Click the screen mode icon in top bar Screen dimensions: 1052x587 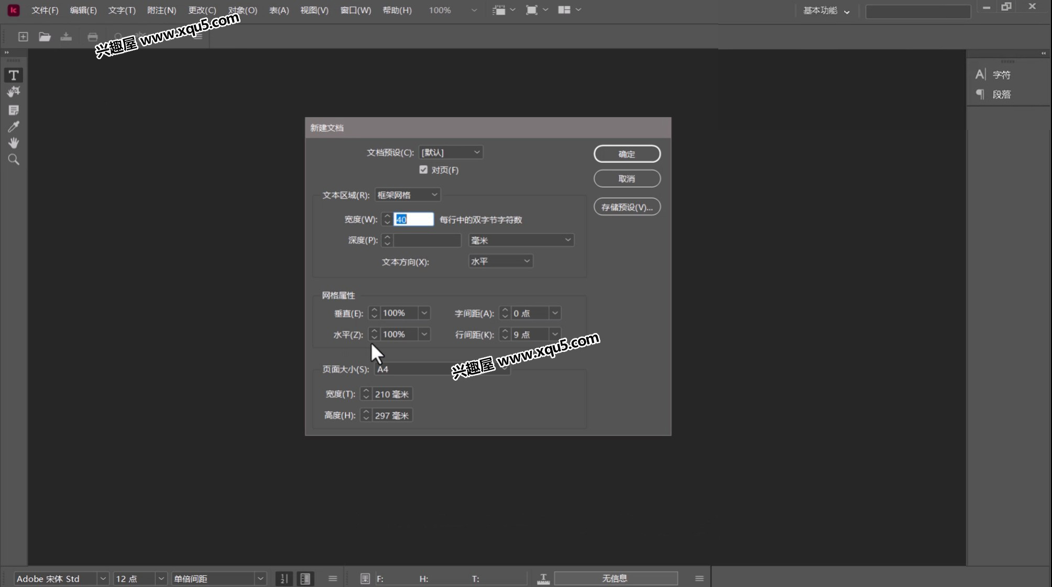[x=531, y=10]
